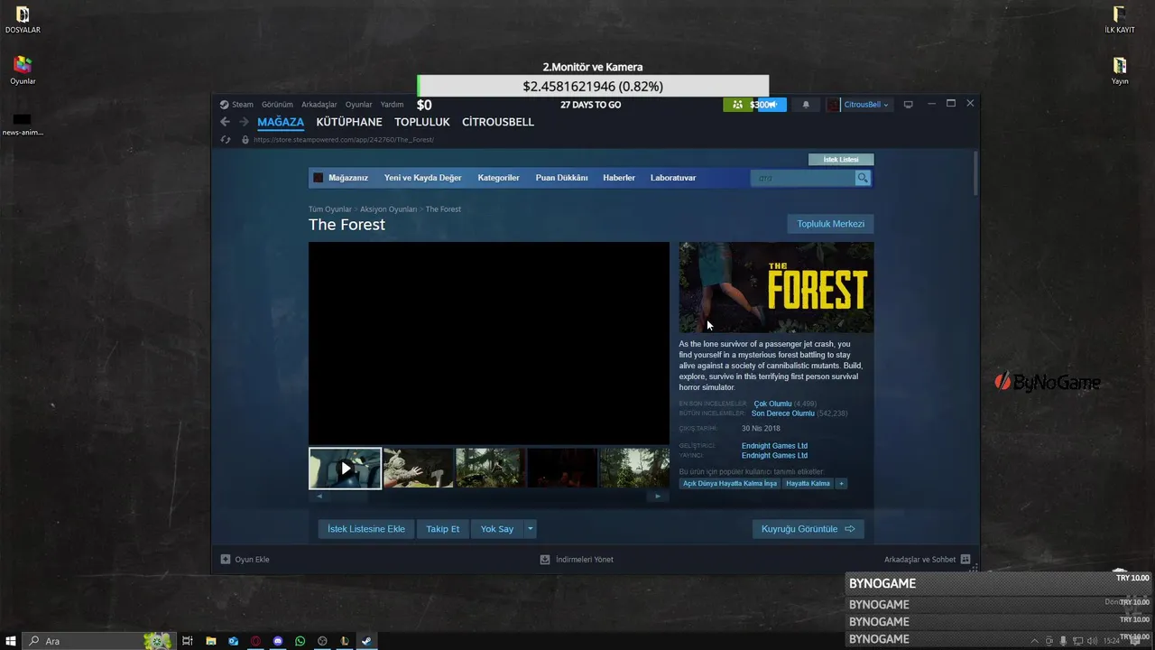Open Haberler in store nav
The image size is (1155, 650).
[x=619, y=178]
